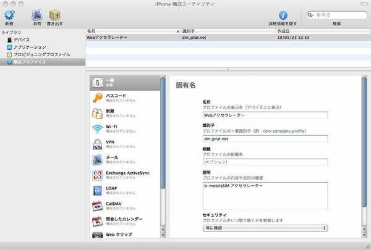The image size is (371, 250).
Task: Open CalDAV payload calendar icon
Action: (98, 206)
